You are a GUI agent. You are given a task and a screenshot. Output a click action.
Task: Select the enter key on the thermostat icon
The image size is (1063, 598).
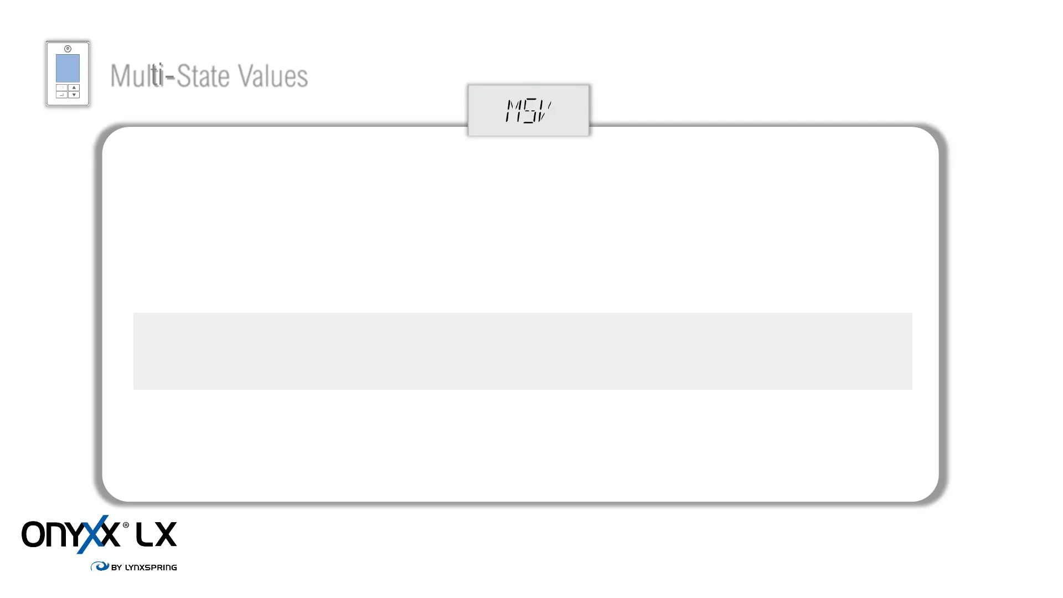pyautogui.click(x=61, y=95)
